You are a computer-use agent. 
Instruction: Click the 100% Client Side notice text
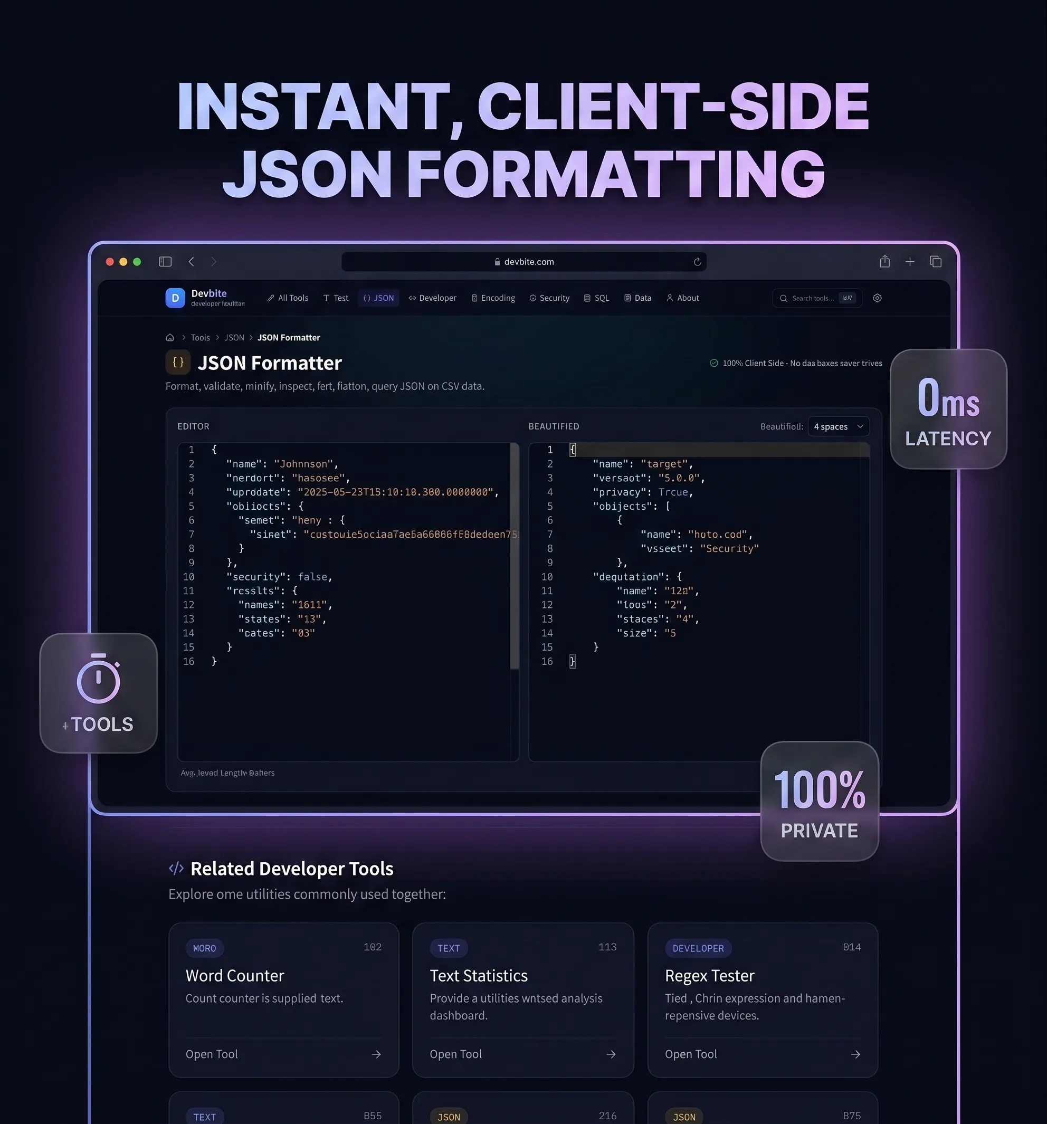[802, 363]
